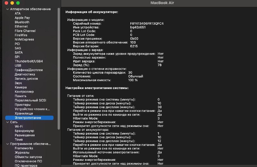Open Параллельный SCSI entry
The image size is (257, 167).
point(30,100)
